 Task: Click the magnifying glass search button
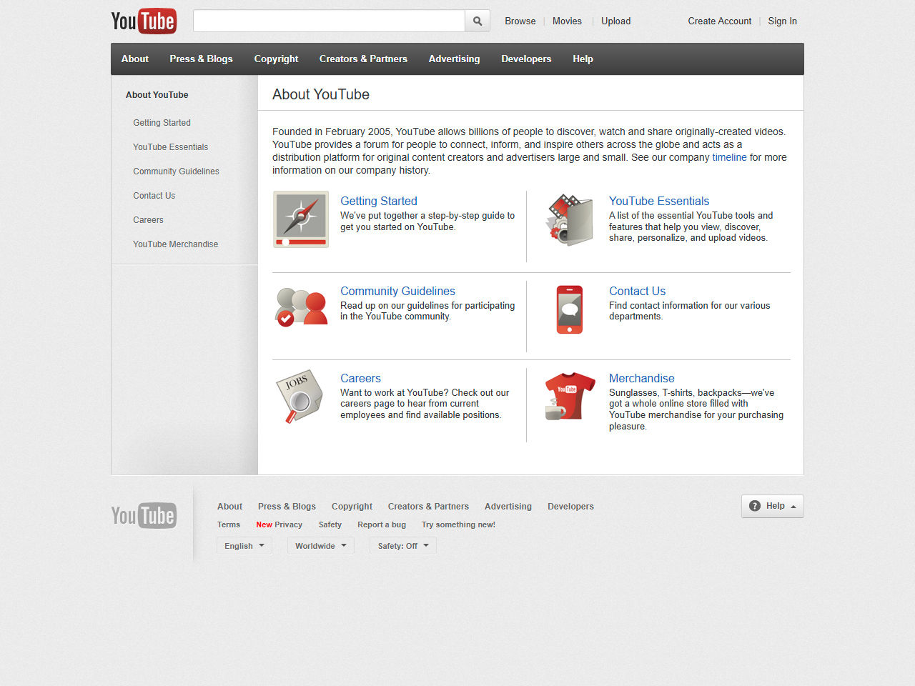pos(478,21)
